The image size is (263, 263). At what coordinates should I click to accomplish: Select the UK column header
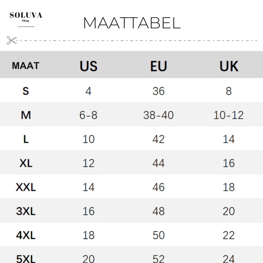click(x=229, y=66)
